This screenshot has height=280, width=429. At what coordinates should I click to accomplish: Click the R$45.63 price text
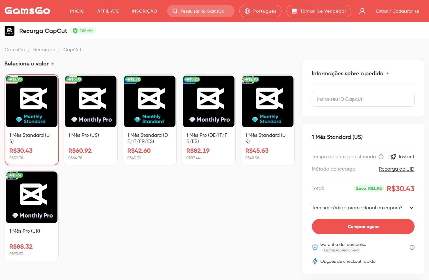click(257, 151)
